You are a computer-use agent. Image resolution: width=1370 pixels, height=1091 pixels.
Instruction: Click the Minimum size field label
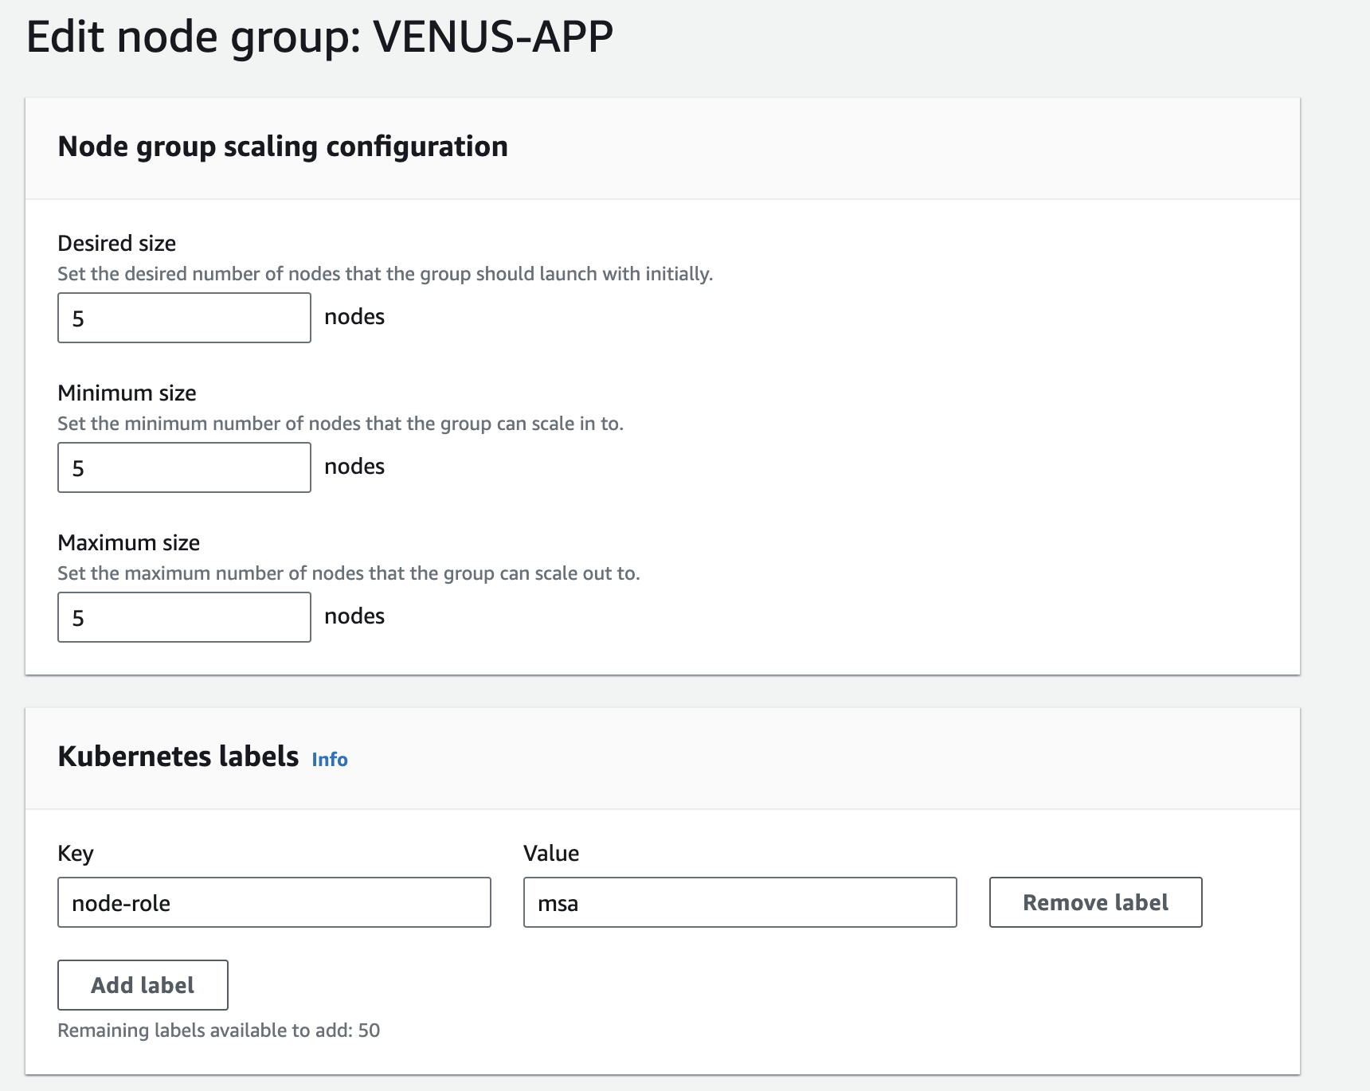tap(127, 393)
